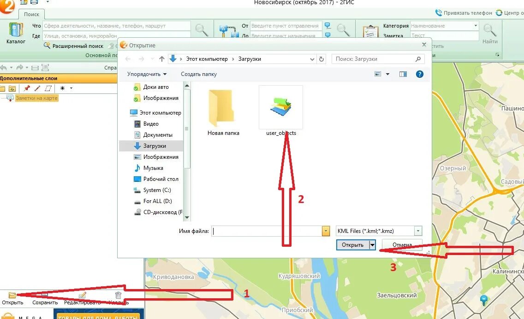The height and width of the screenshot is (319, 524).
Task: Click the asterisk marker style icon
Action: (62, 88)
